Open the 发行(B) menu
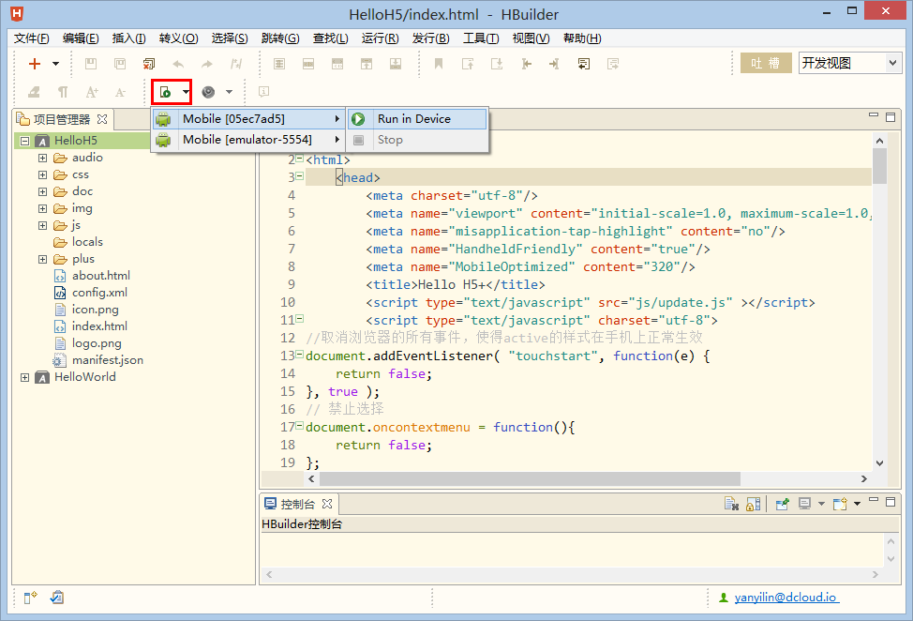The height and width of the screenshot is (621, 913). tap(430, 38)
